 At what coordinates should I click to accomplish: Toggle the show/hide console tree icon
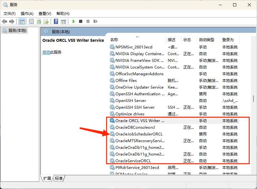[22, 21]
